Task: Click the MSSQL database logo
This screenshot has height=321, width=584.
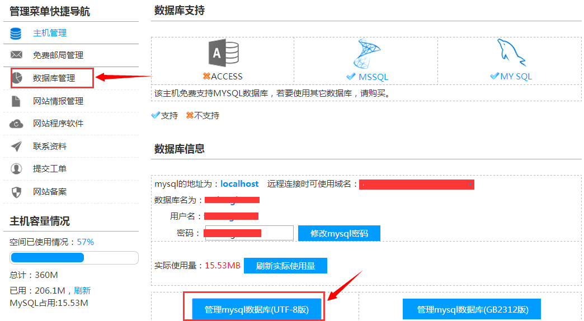Action: point(366,54)
